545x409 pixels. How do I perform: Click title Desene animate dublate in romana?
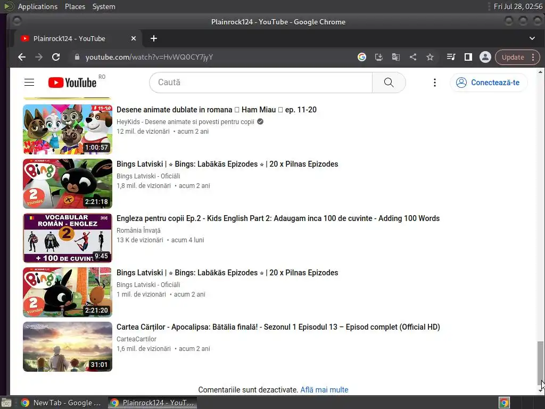click(217, 110)
